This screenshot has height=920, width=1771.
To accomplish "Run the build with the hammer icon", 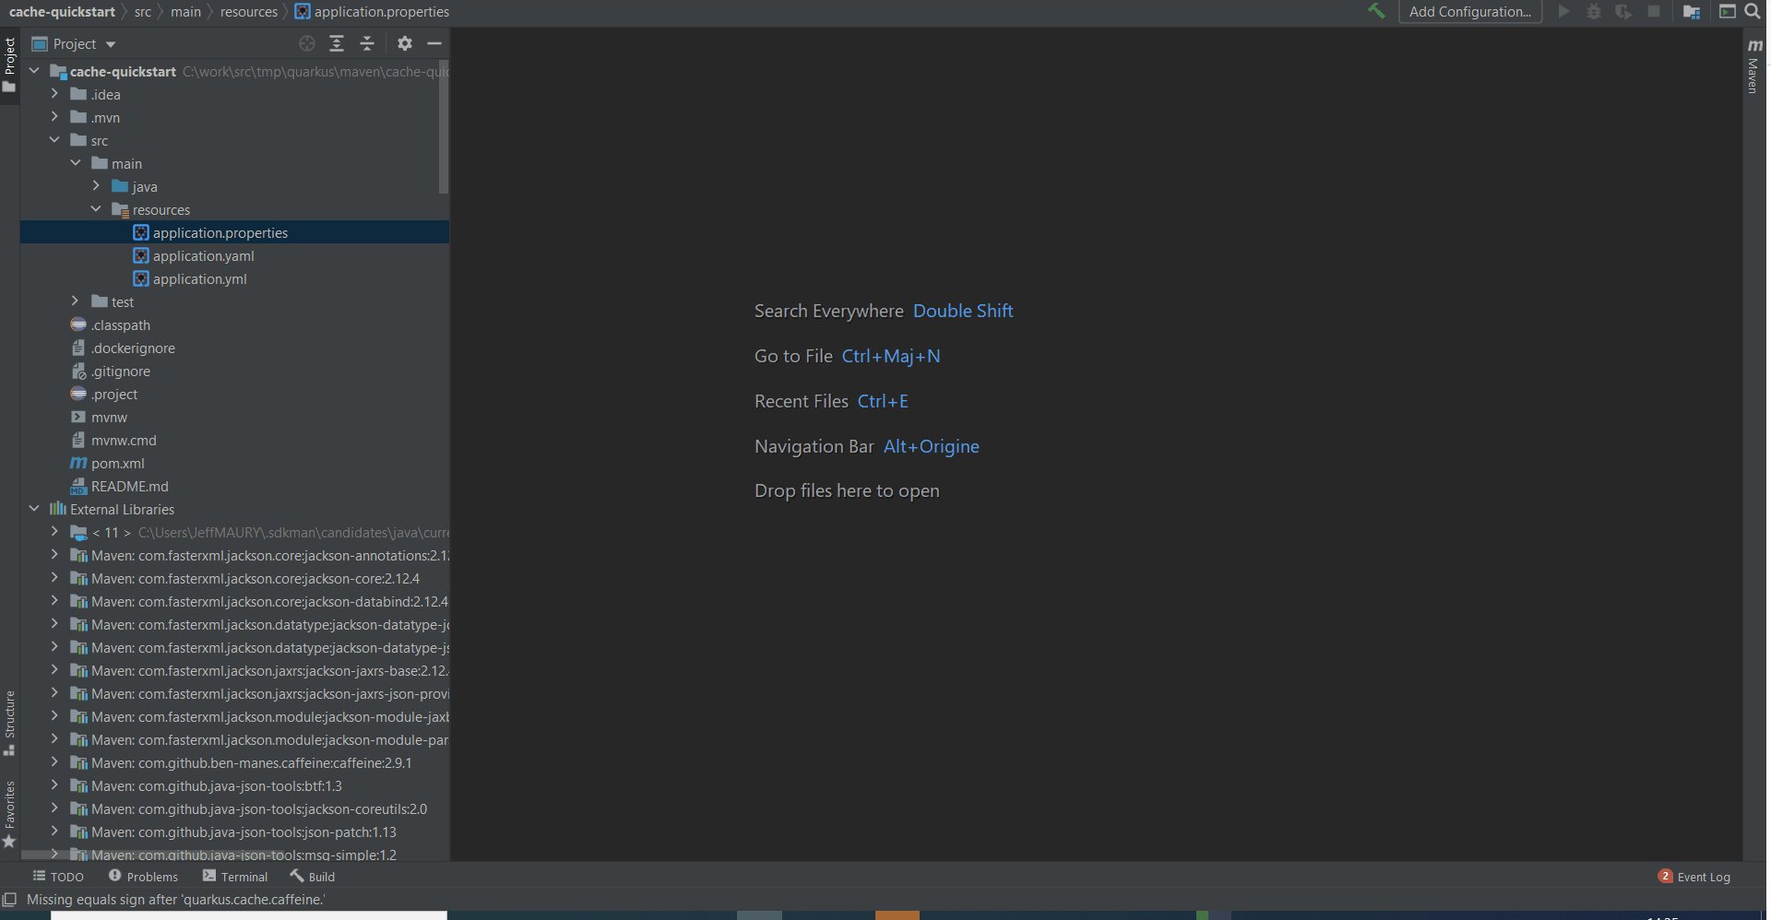I will [x=1376, y=11].
